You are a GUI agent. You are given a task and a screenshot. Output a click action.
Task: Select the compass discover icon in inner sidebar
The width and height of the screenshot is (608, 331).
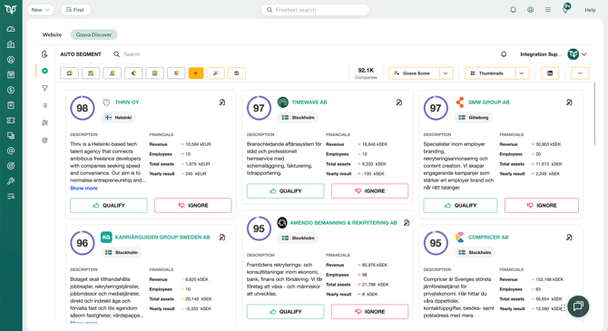45,71
